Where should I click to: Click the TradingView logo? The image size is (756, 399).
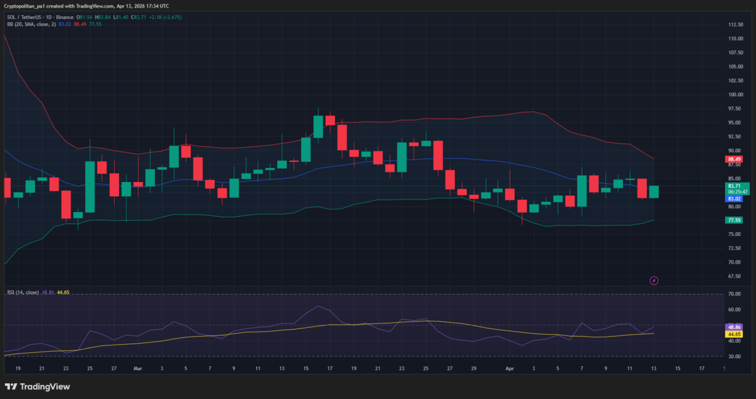[37, 386]
